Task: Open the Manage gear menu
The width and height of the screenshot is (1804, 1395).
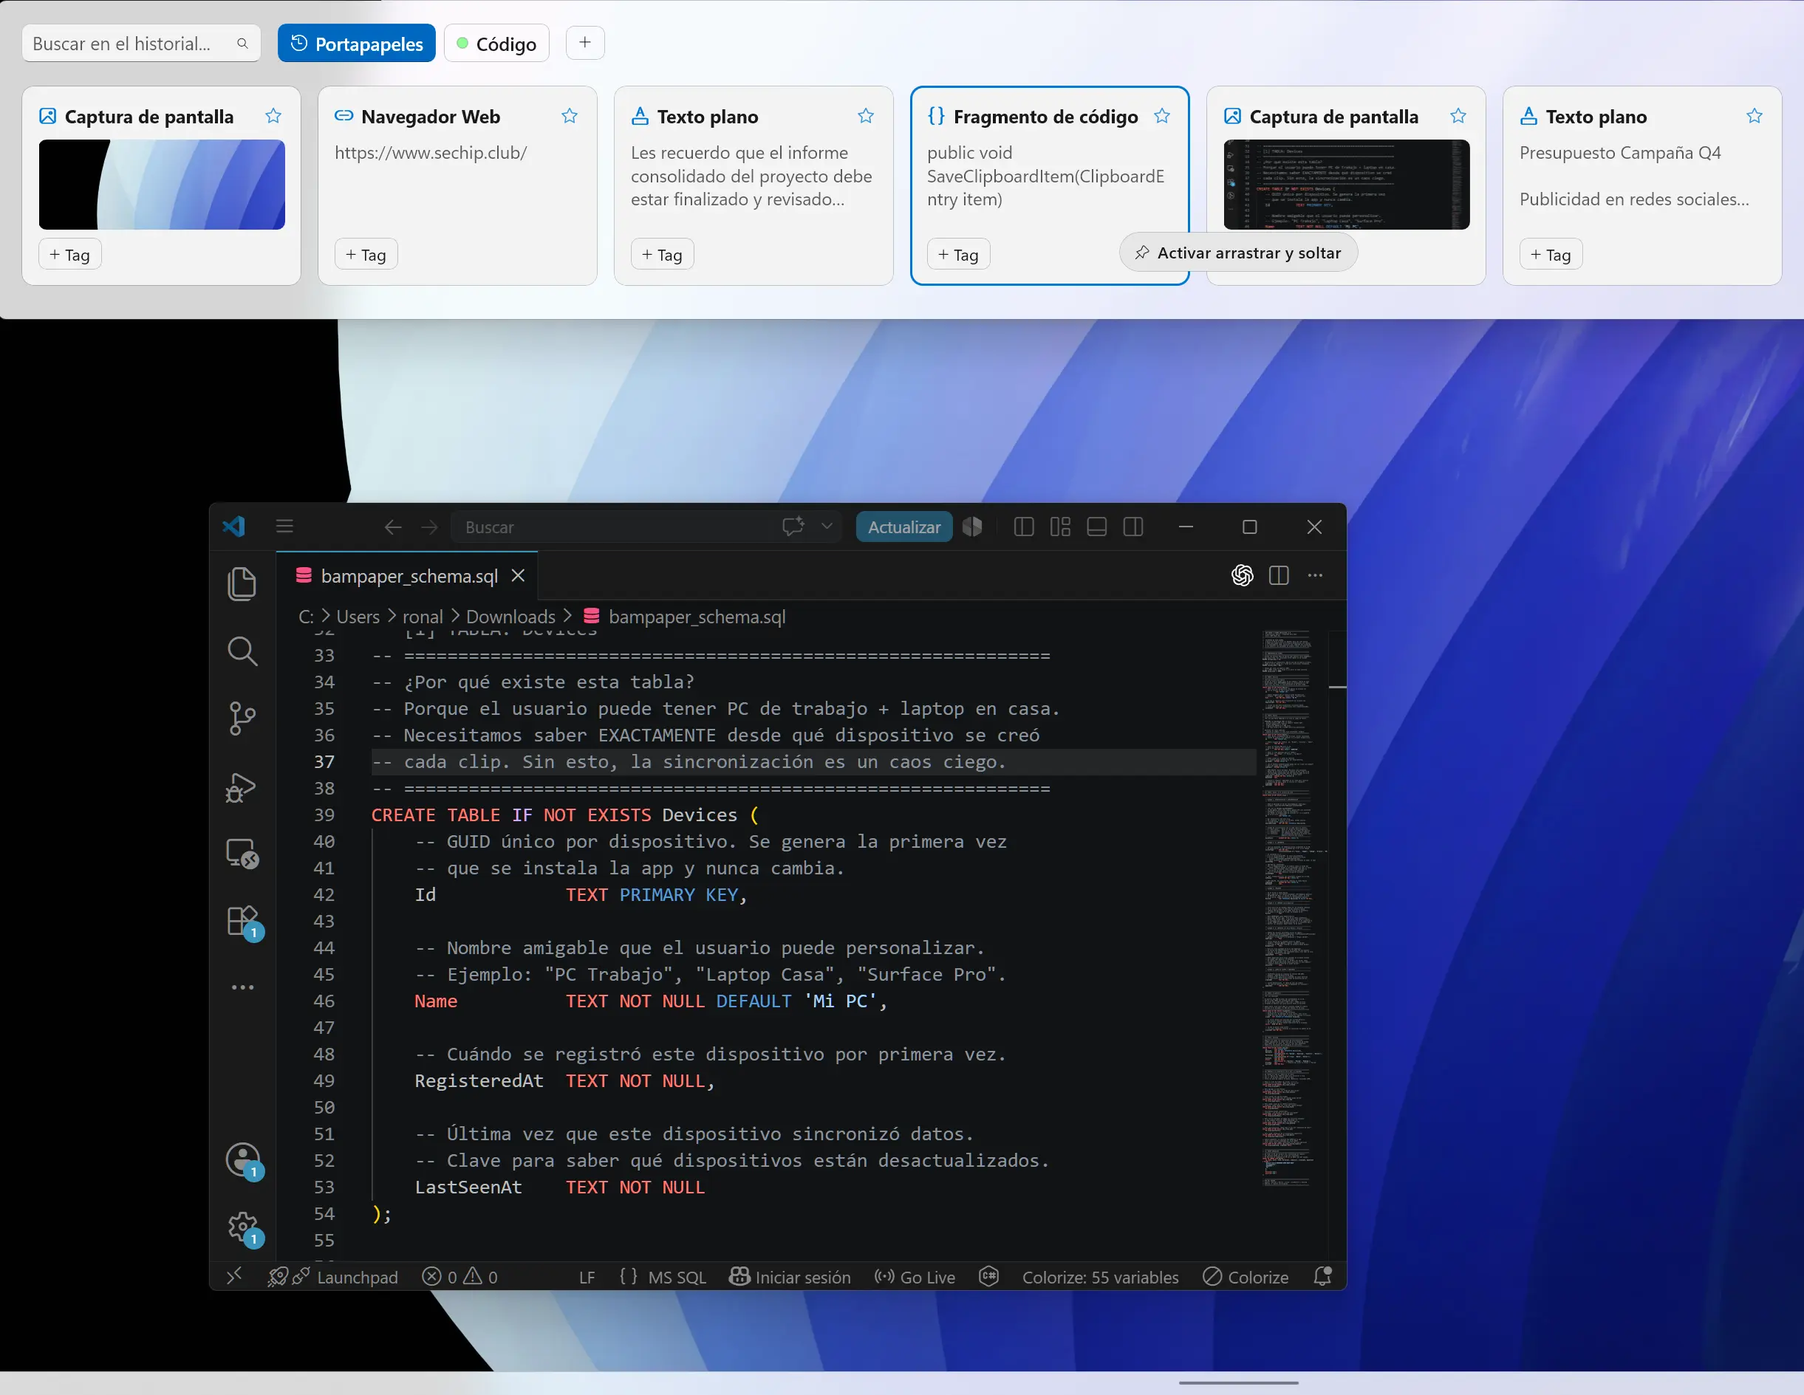Action: 244,1228
